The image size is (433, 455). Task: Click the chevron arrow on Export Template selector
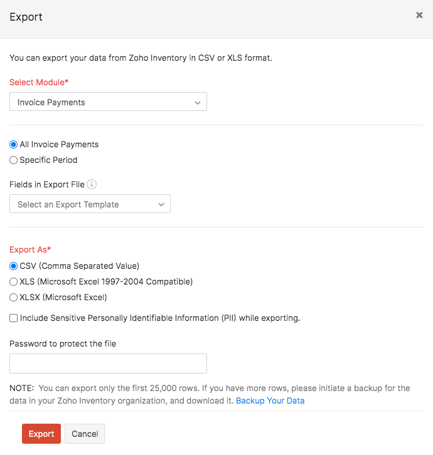click(x=161, y=204)
